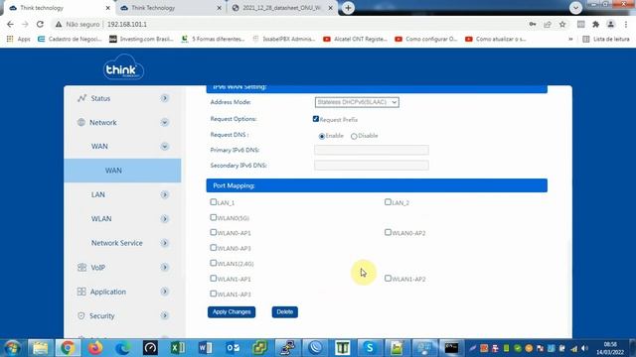Image resolution: width=636 pixels, height=357 pixels.
Task: Launch Microsoft Edge from the taskbar
Action: (122, 348)
